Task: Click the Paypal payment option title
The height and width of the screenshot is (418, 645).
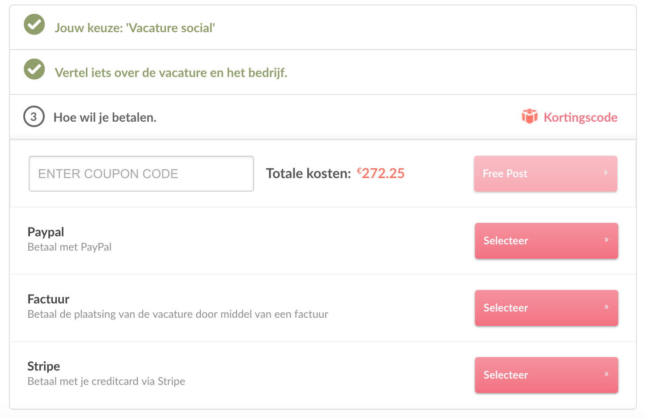Action: point(46,232)
